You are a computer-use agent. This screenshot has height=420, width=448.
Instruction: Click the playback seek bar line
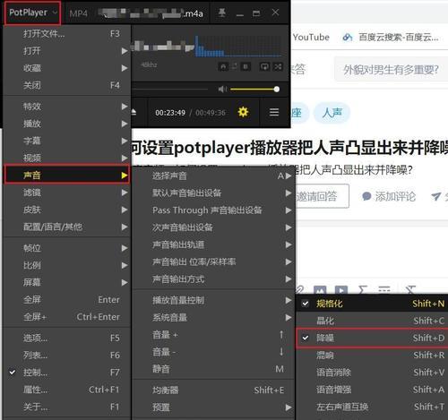coord(169,89)
